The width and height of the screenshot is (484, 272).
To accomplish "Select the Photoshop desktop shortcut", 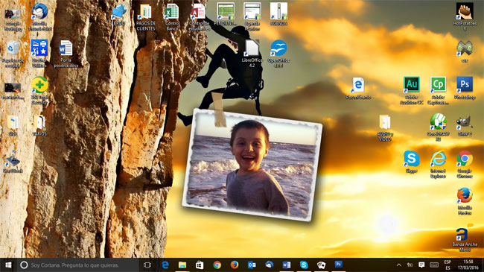I will pos(465,88).
